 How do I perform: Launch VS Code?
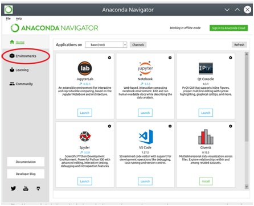[x=145, y=181]
